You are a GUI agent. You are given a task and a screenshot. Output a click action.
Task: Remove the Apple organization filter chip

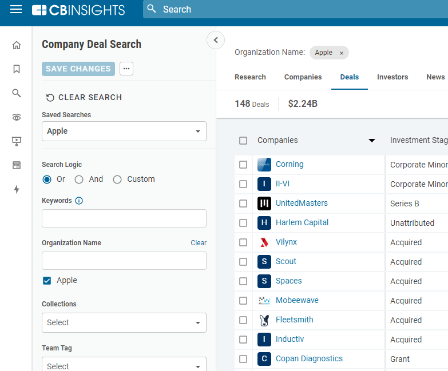(x=341, y=53)
